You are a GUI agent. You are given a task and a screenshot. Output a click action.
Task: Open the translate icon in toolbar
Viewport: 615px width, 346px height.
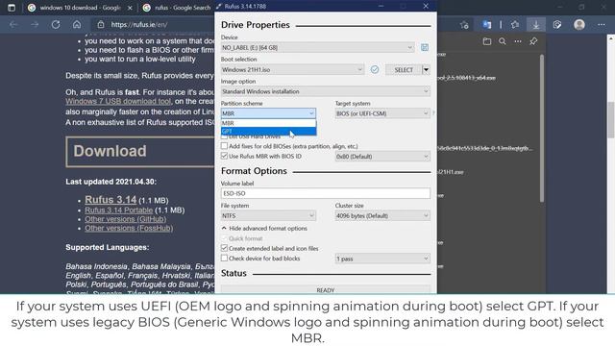click(487, 25)
